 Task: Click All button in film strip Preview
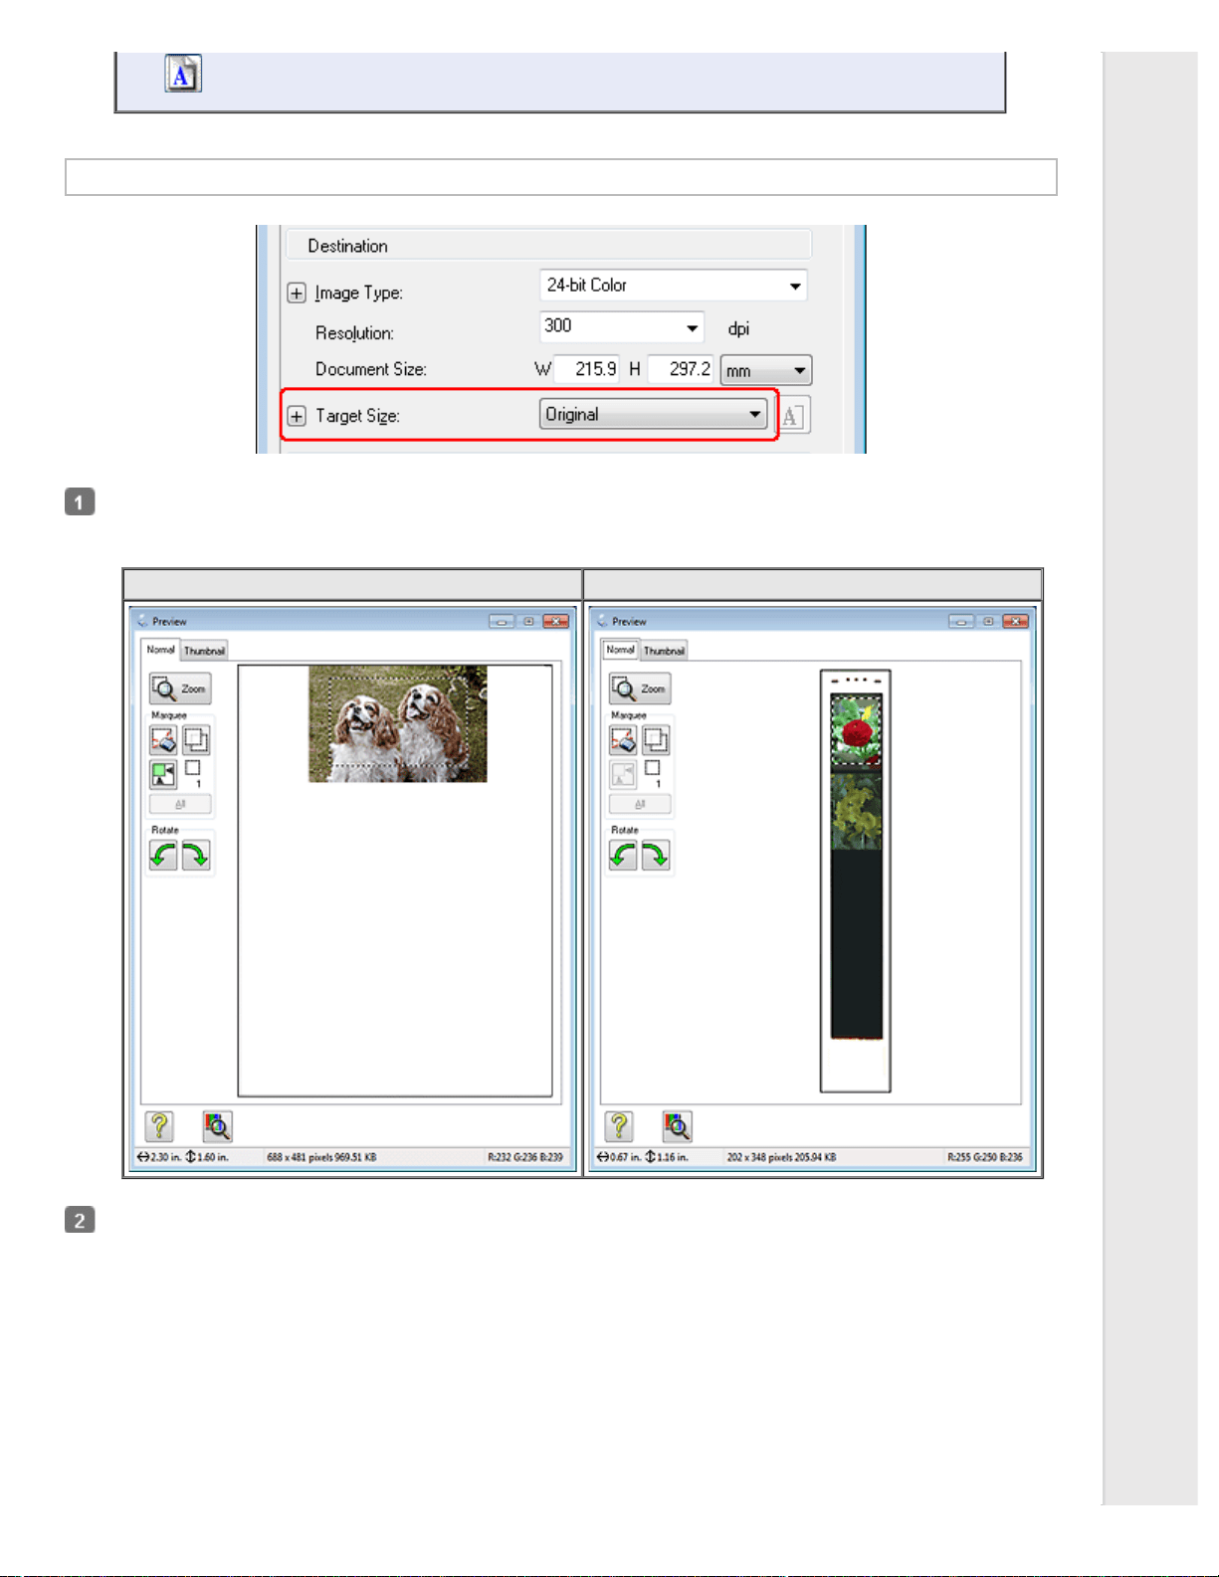[640, 804]
